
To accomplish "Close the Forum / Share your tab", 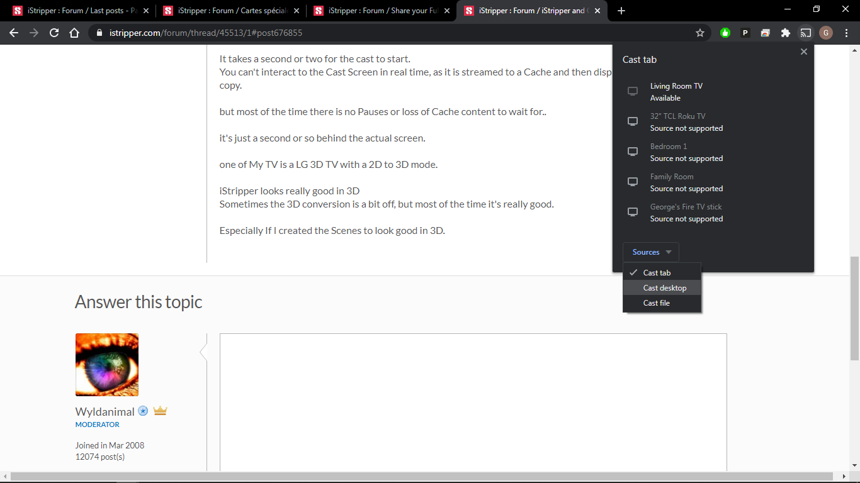I will point(447,11).
